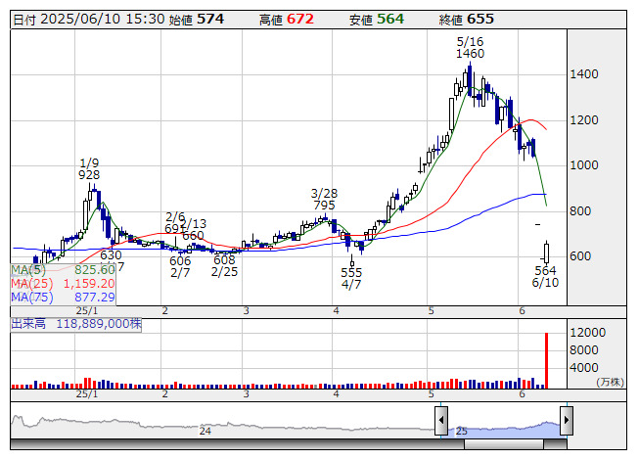This screenshot has width=639, height=460.
Task: Click the 1/9 928 high label
Action: point(89,169)
